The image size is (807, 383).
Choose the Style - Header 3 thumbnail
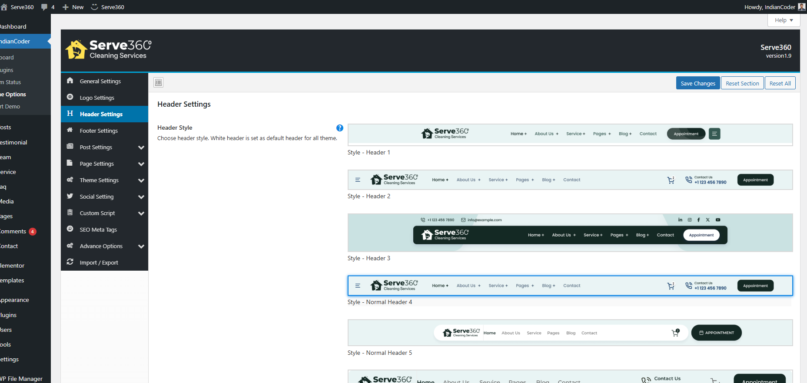click(570, 232)
